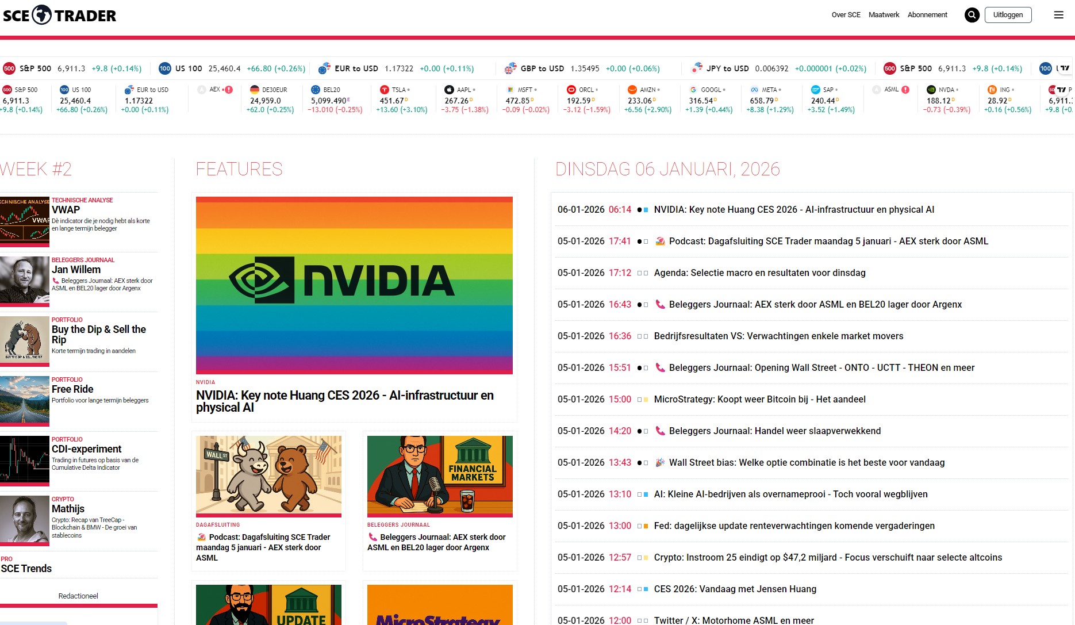
Task: Click the SCE Trader globe logo
Action: click(x=42, y=15)
